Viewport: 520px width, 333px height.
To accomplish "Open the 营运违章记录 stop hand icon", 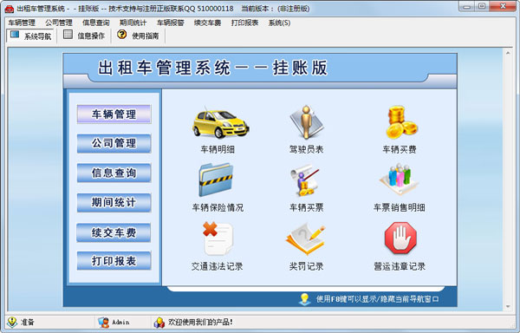I will pos(400,238).
